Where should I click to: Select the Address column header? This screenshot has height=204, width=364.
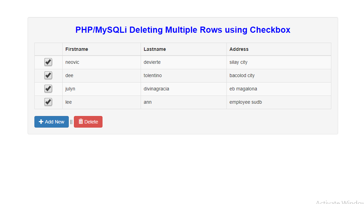pos(239,49)
